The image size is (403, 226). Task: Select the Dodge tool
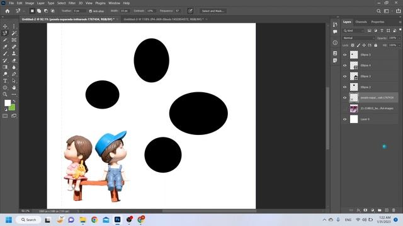pos(5,74)
